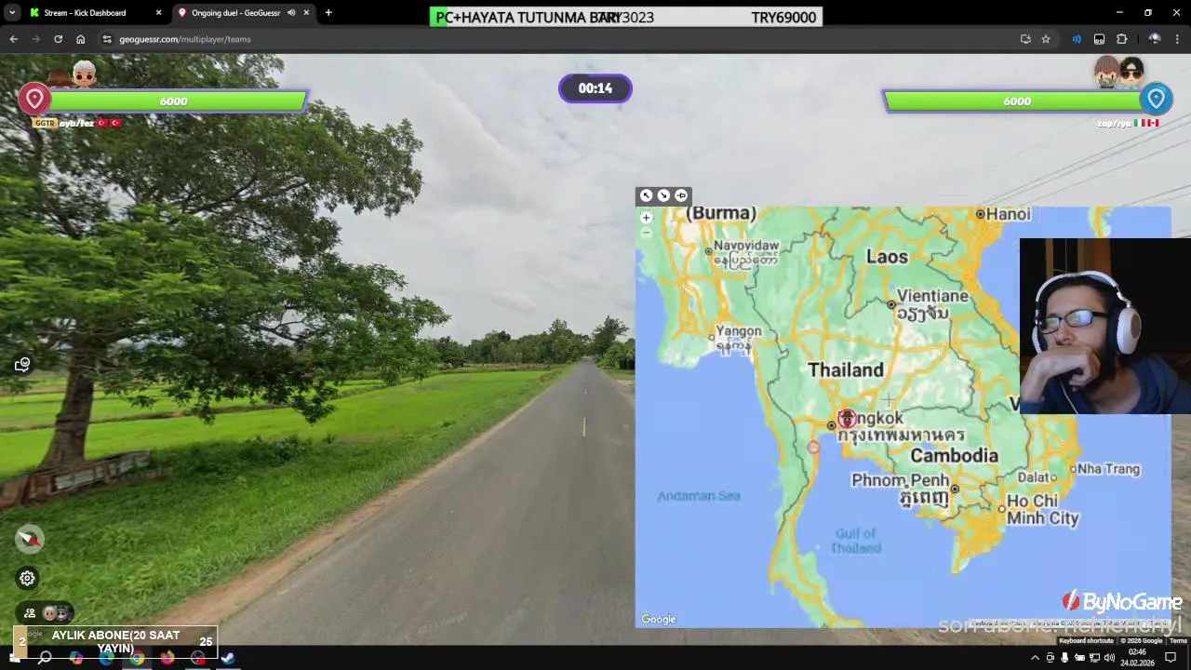Click the left team green 6000 health bar
The image size is (1191, 670).
[x=175, y=100]
